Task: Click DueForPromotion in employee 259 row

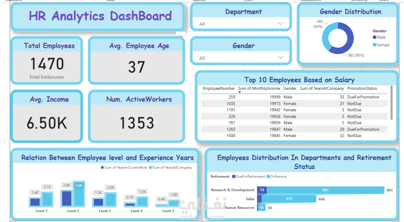Action: coord(363,97)
